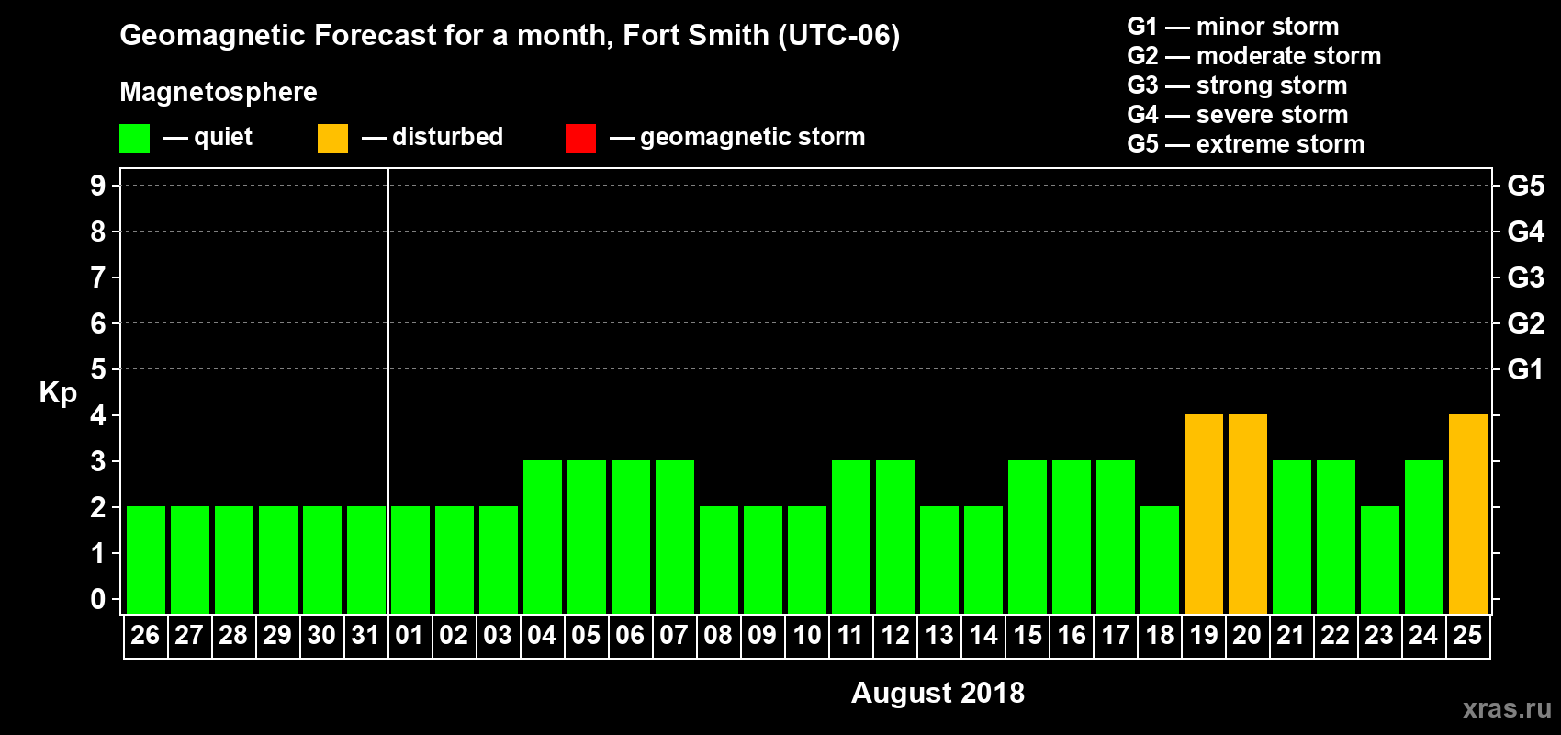Click the green bar above date 18
The image size is (1561, 735).
pos(1160,560)
